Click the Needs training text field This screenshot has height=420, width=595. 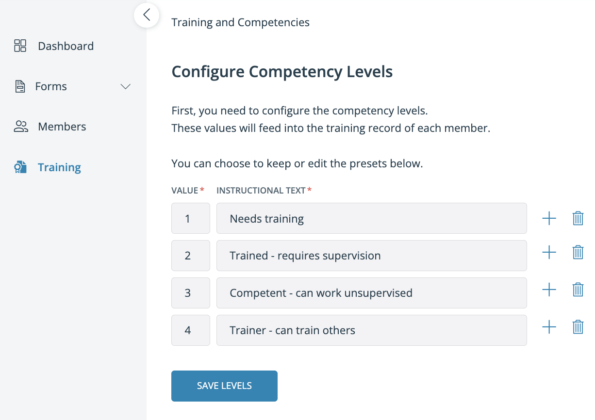tap(372, 218)
